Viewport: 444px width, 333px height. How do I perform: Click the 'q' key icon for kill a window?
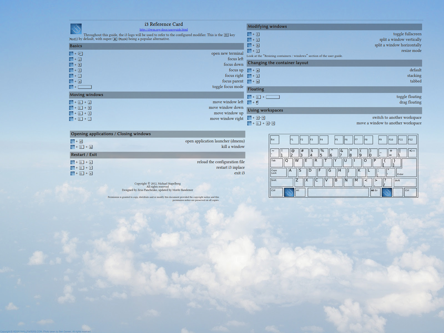pyautogui.click(x=91, y=147)
